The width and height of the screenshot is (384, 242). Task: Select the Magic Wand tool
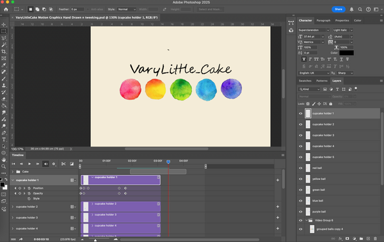(x=4, y=45)
